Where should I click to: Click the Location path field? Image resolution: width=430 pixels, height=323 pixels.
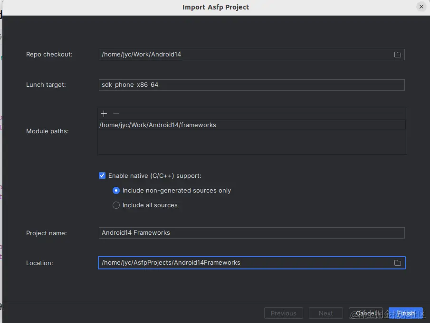point(238,263)
